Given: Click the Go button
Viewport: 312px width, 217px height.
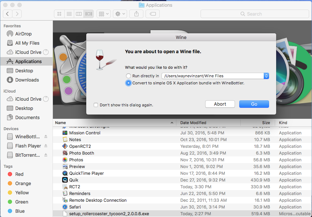Looking at the screenshot, I should tap(254, 104).
